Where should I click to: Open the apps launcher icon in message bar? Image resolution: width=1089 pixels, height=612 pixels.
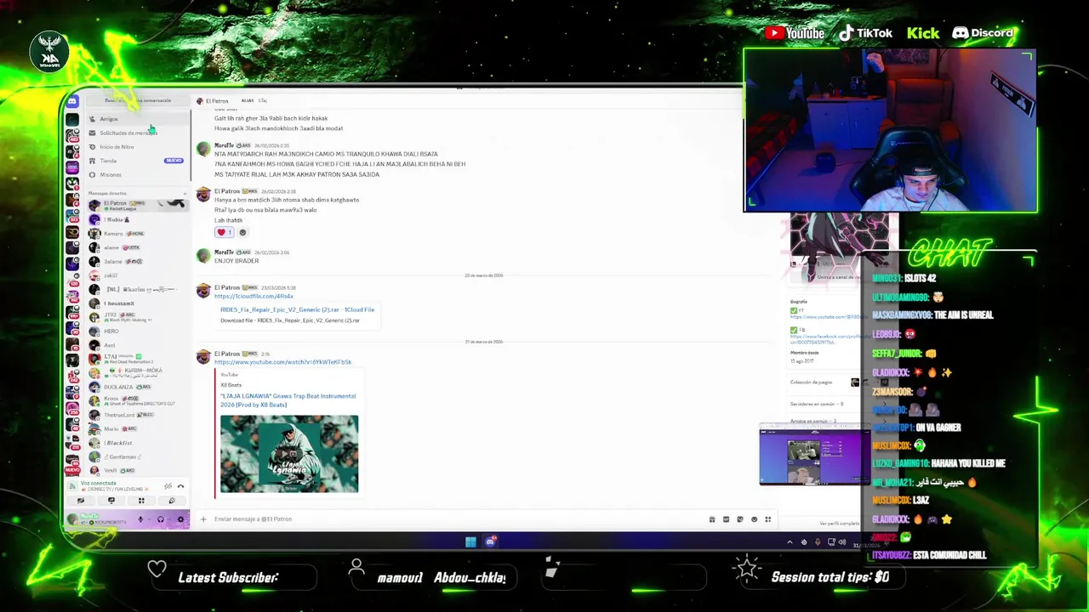[768, 519]
